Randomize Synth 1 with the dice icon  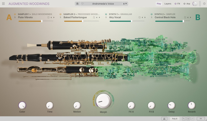(x=139, y=17)
